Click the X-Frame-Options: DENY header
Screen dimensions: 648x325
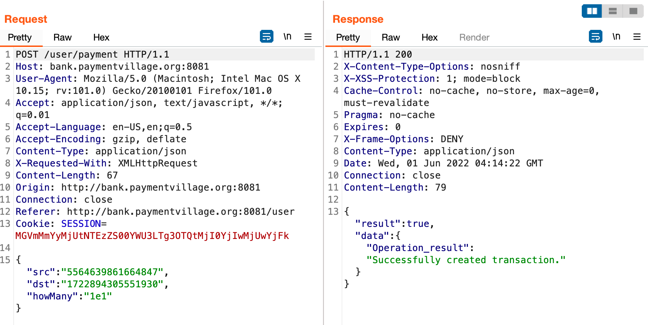[403, 139]
